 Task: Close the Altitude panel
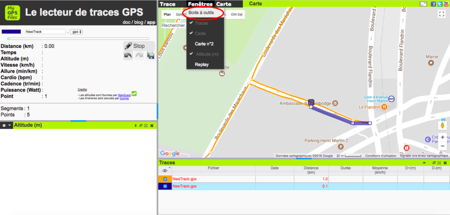pyautogui.click(x=152, y=125)
